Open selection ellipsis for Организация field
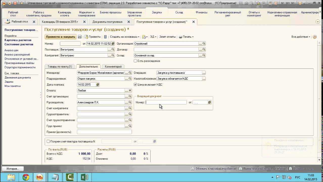 pyautogui.click(x=200, y=44)
